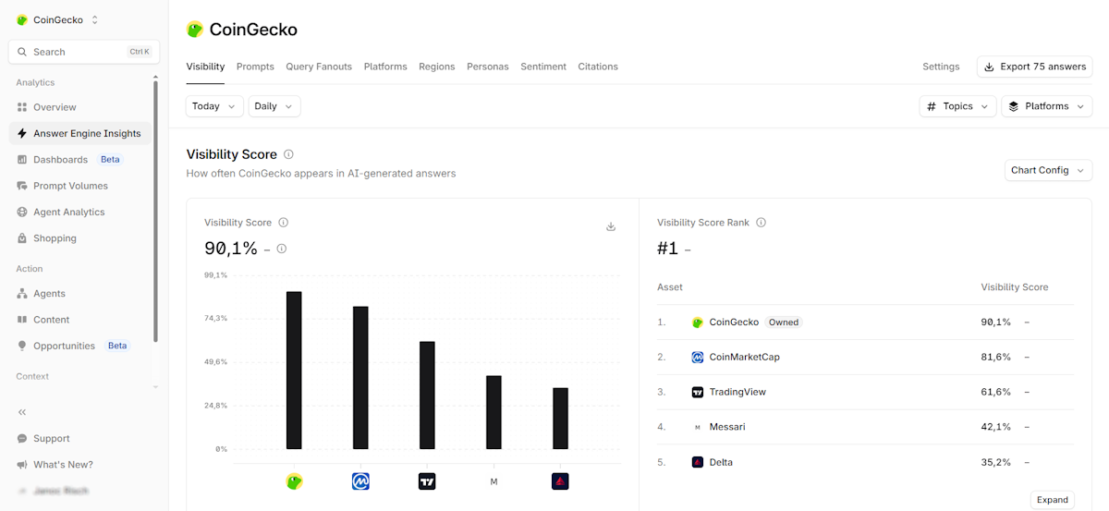Switch to the Query Fanouts tab
The height and width of the screenshot is (511, 1109).
coord(319,67)
